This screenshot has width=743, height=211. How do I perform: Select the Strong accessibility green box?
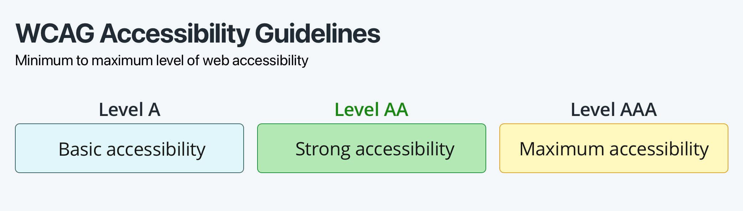(371, 148)
